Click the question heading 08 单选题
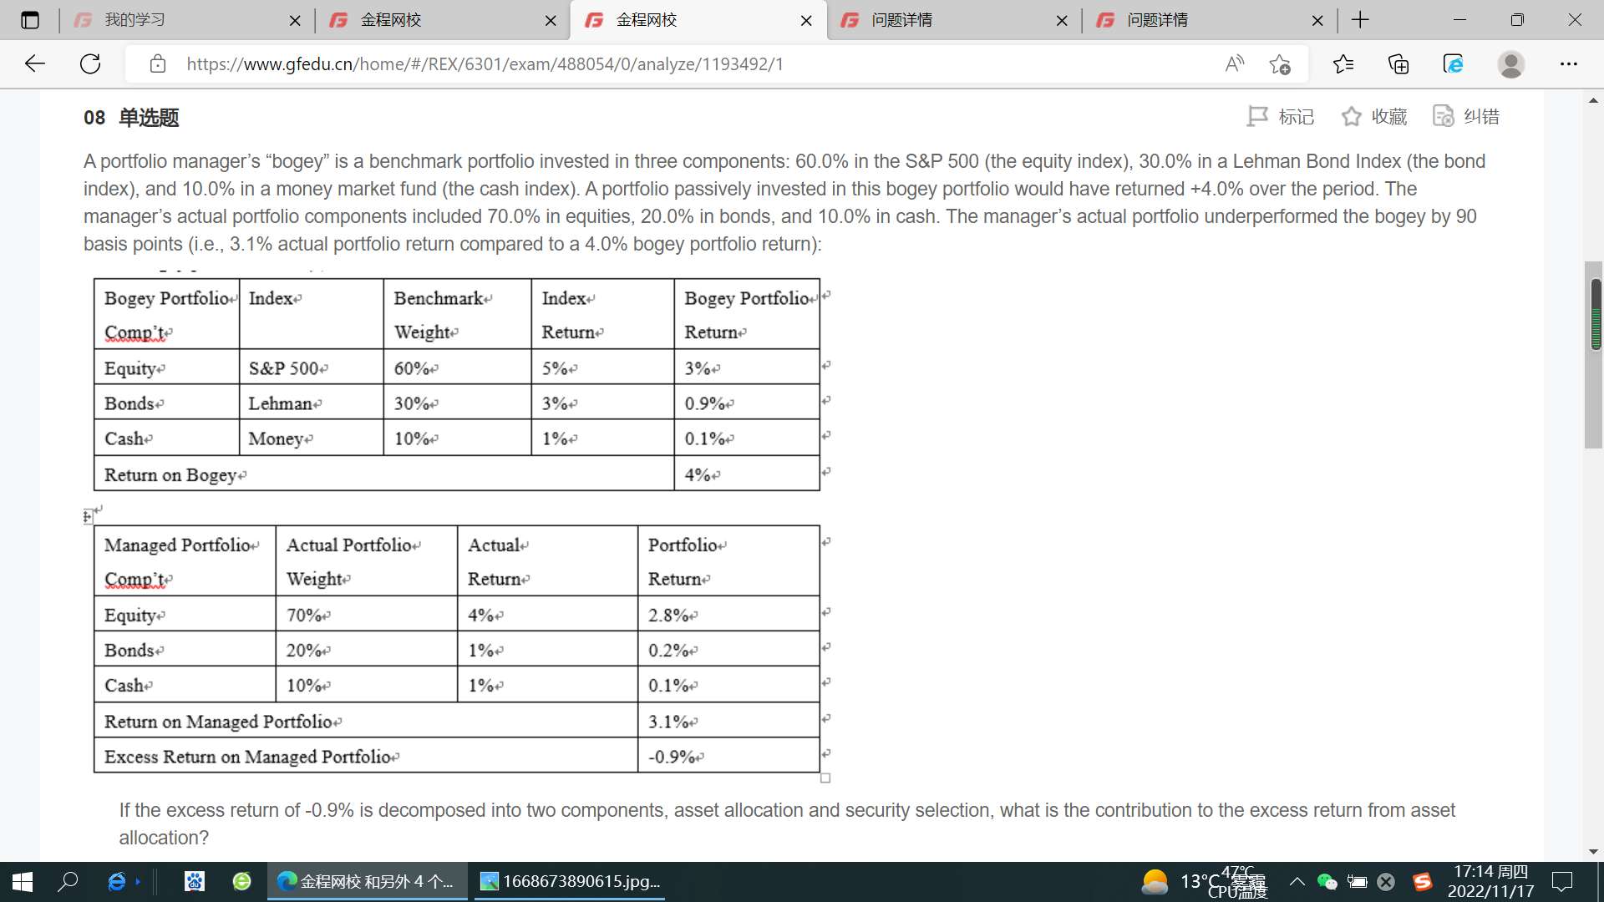This screenshot has width=1604, height=902. click(x=131, y=118)
